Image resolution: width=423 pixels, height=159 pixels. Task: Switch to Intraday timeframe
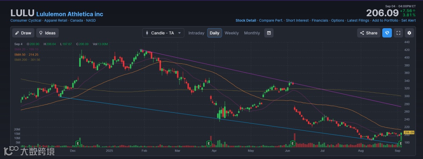click(x=196, y=33)
